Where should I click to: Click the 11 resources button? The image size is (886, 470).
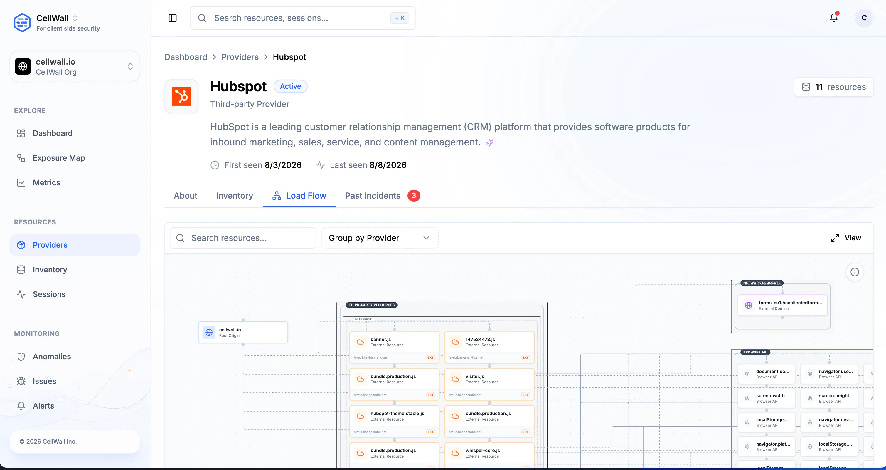tap(834, 87)
